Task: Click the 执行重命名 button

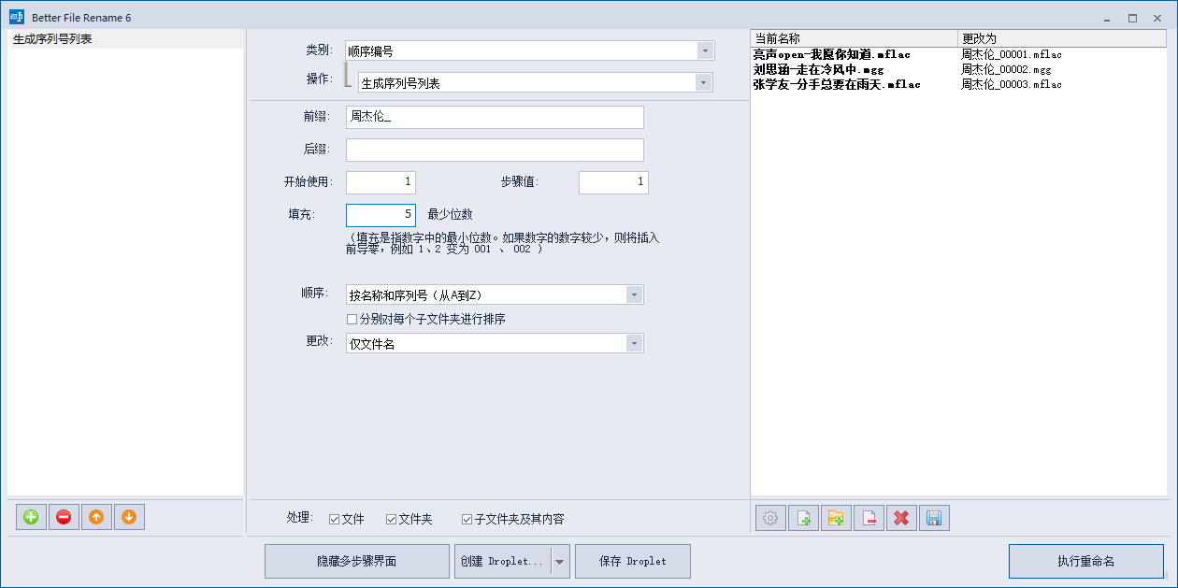Action: pos(1085,562)
